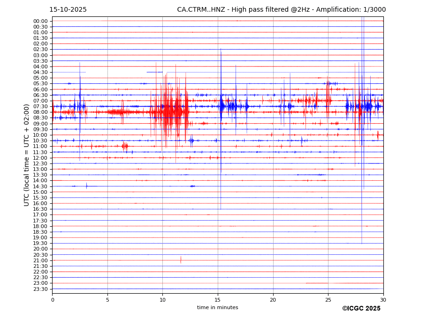Click the 30 tick on minutes axis
The height and width of the screenshot is (326, 435).
point(383,300)
